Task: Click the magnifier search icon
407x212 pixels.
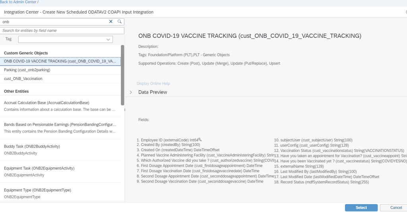Action: tap(119, 21)
